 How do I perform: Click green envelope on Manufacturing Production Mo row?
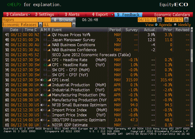click(x=45, y=95)
